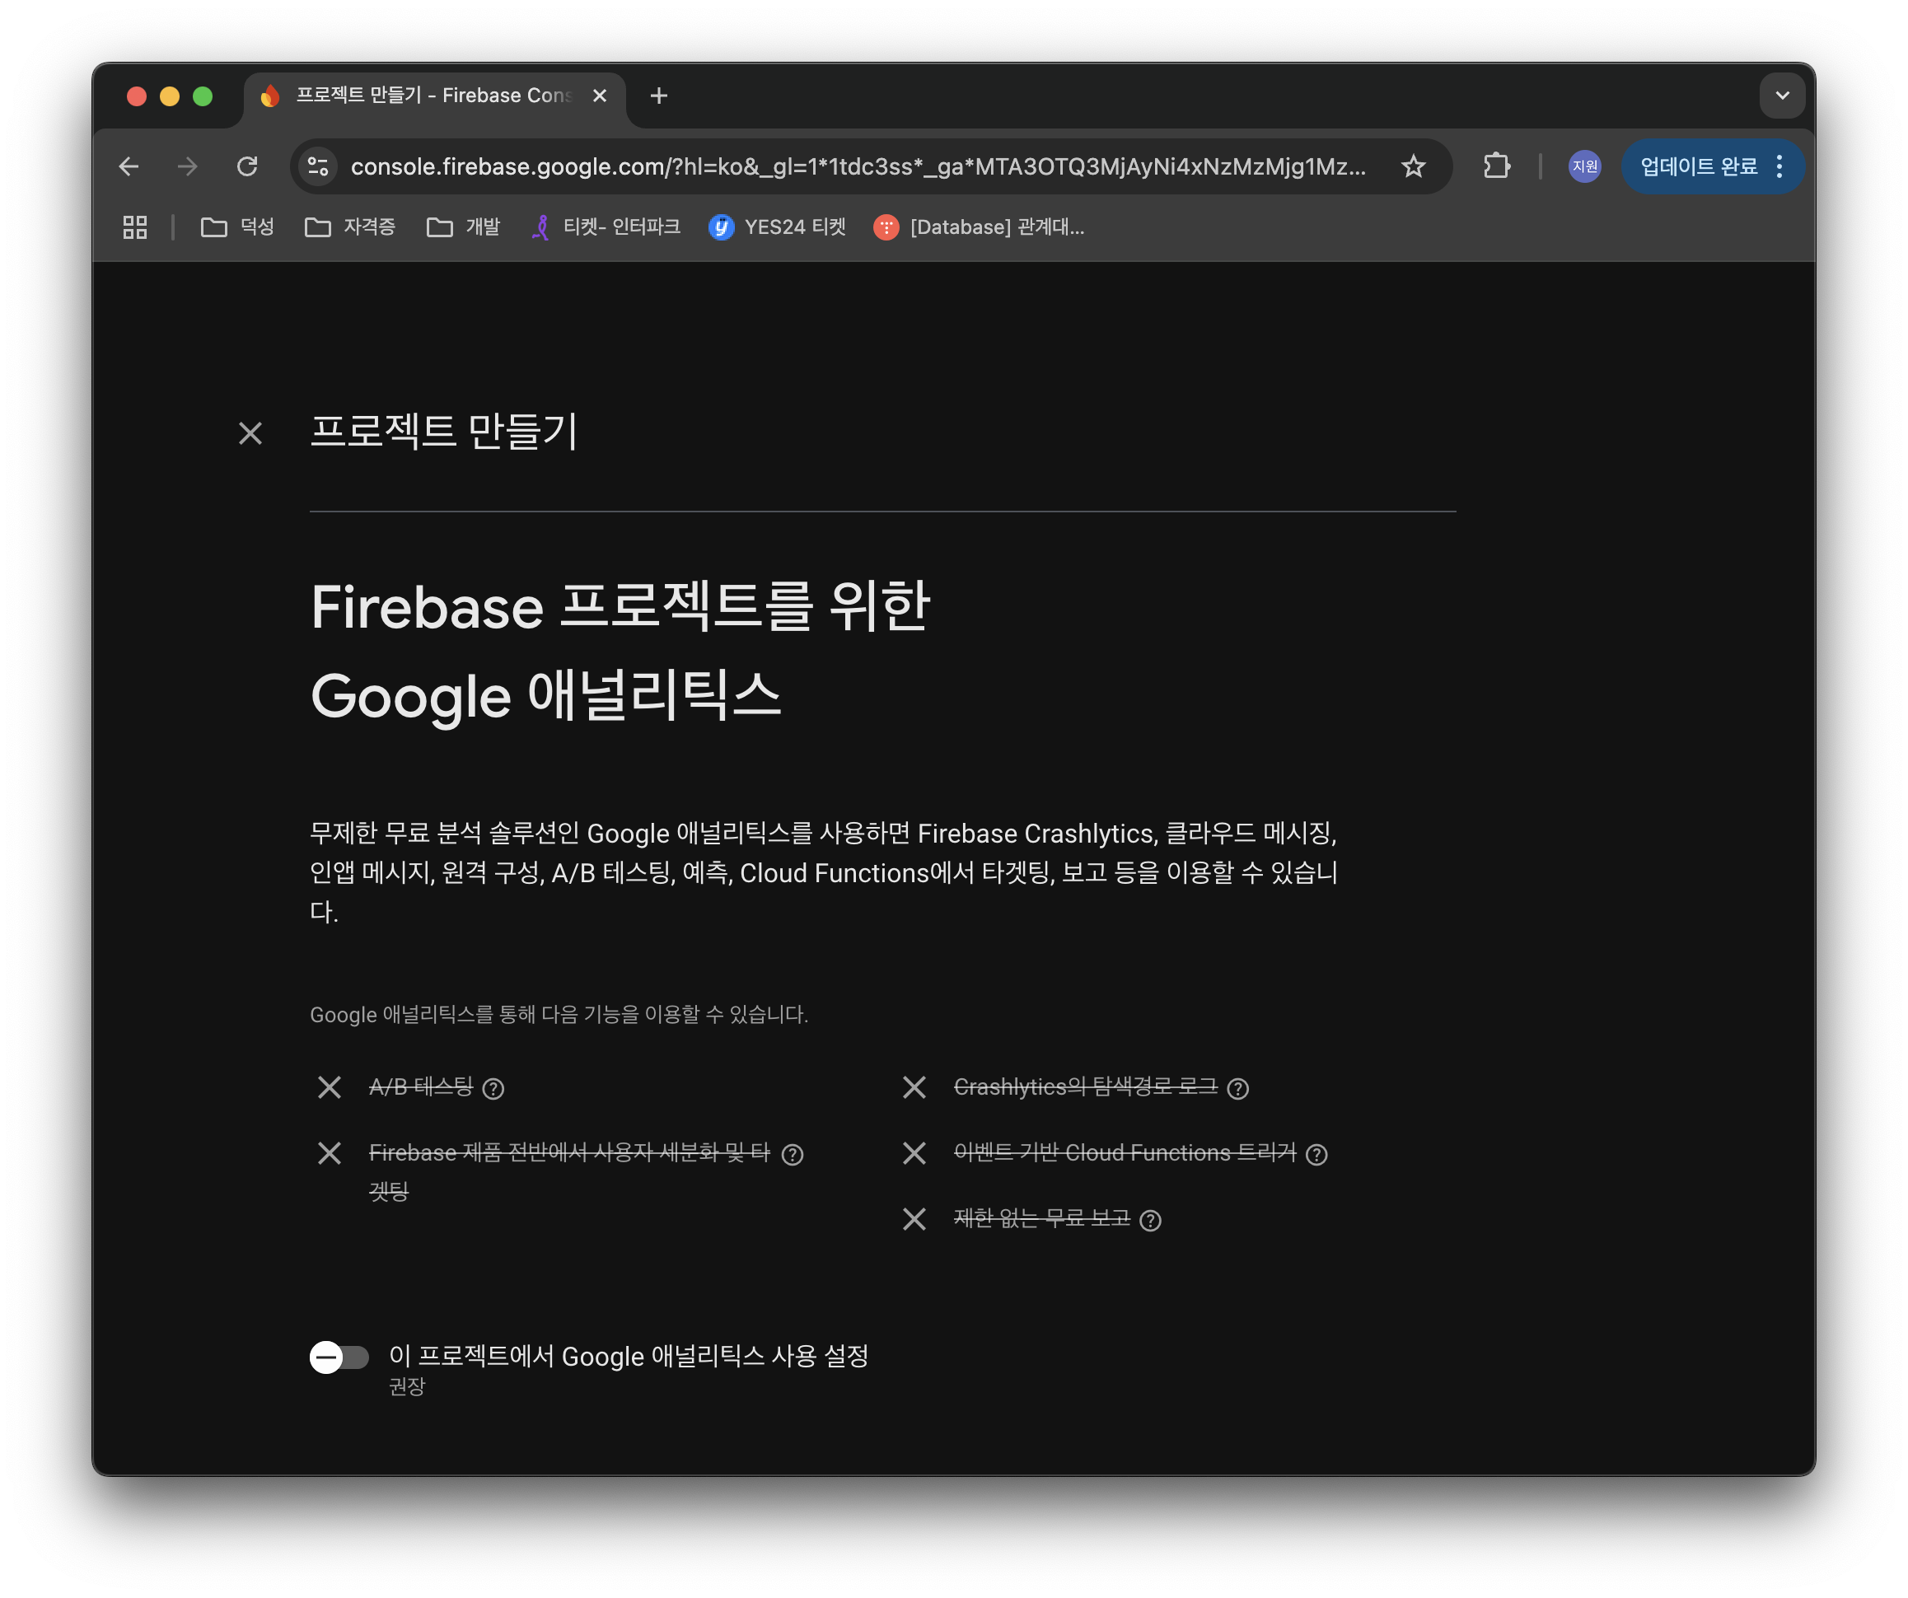Close the 프로젝트 만들기 wizard with X

[x=250, y=433]
